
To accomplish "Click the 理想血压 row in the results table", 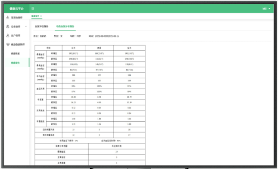I will click(90, 152).
